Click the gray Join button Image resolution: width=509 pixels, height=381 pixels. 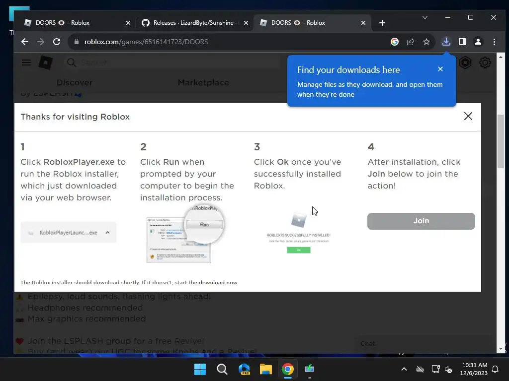[421, 221]
